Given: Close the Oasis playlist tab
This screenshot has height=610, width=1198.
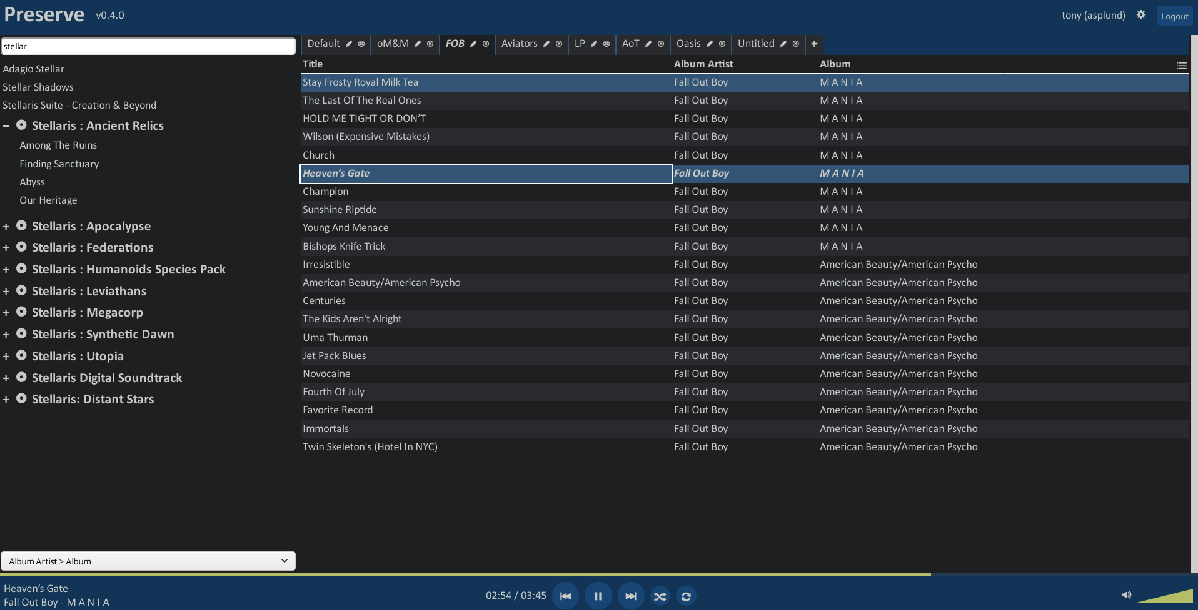Looking at the screenshot, I should [722, 44].
